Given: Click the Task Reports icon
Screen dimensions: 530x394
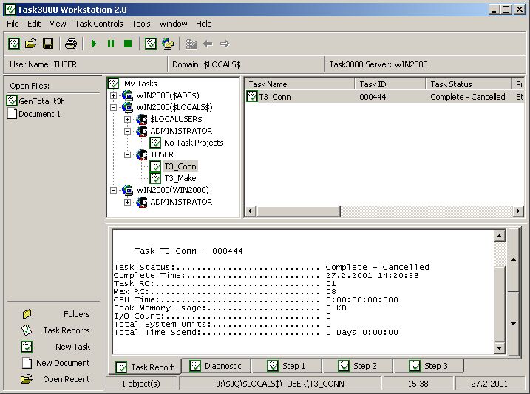Looking at the screenshot, I should click(x=27, y=330).
